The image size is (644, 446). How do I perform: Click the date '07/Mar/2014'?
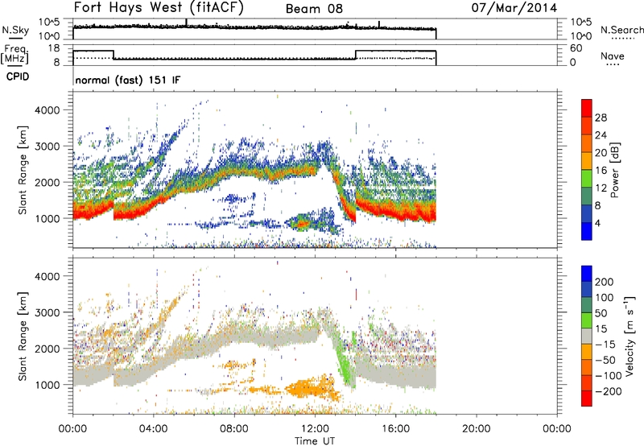tap(514, 8)
